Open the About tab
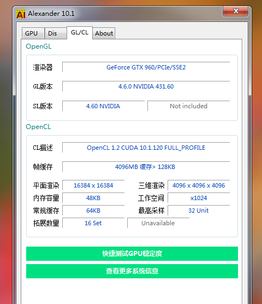The width and height of the screenshot is (262, 304). click(104, 33)
